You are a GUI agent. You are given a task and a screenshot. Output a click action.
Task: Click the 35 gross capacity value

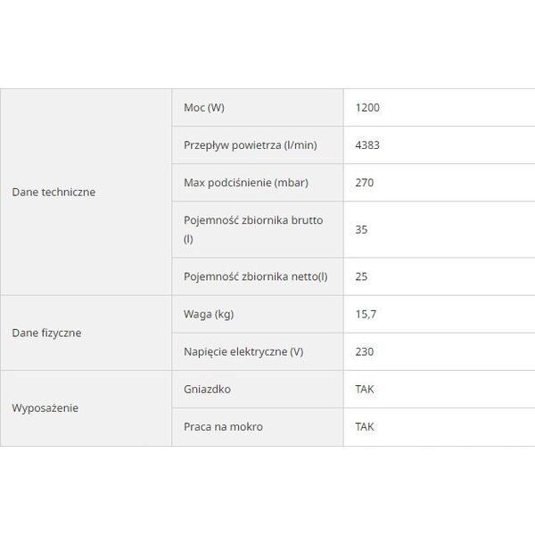point(361,230)
